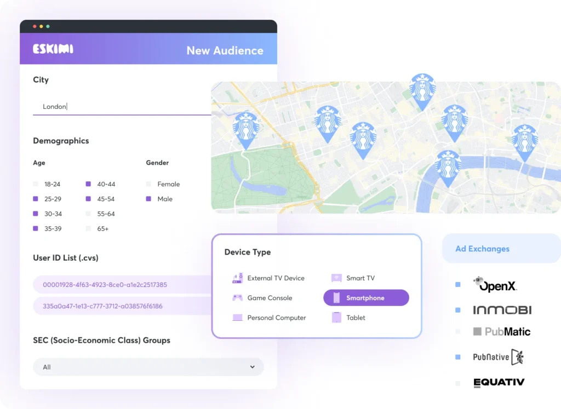Choose Game Console device option
Viewport: 561px width, 409px height.
(x=262, y=297)
